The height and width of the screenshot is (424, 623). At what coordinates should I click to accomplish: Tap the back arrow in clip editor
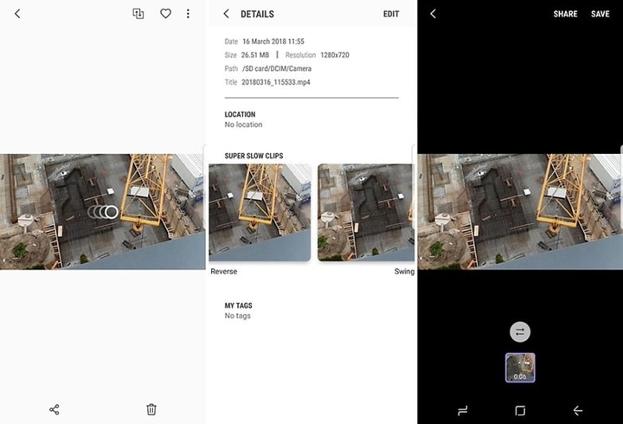(x=434, y=14)
